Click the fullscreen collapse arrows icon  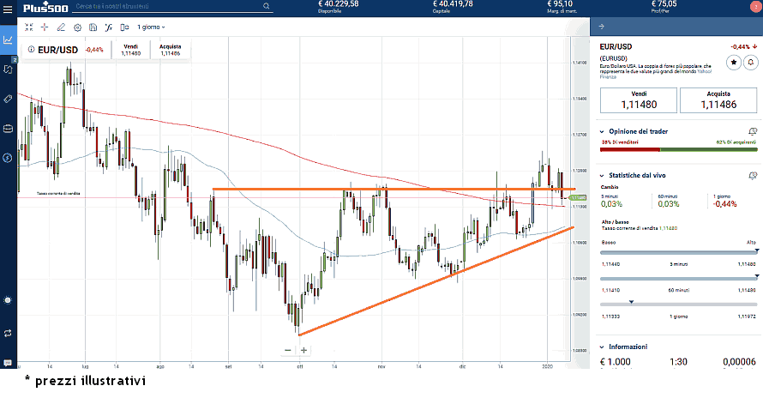coord(28,27)
